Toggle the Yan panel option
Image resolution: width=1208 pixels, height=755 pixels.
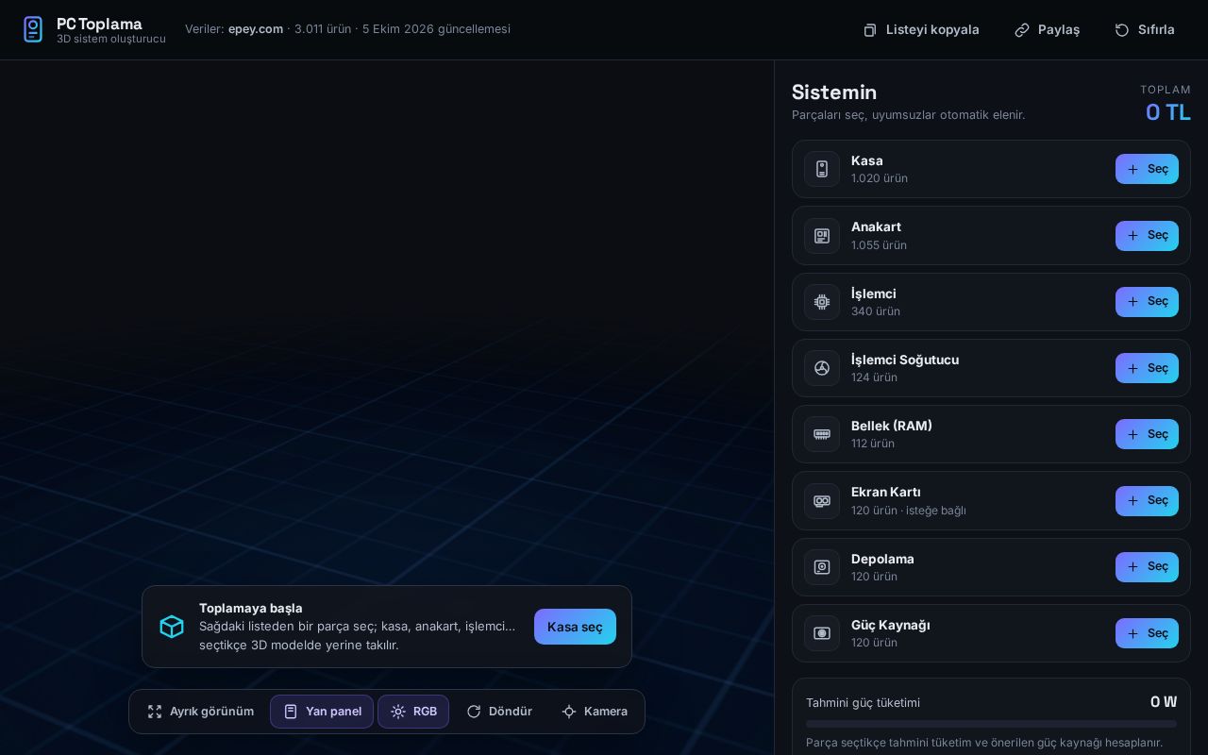coord(322,712)
